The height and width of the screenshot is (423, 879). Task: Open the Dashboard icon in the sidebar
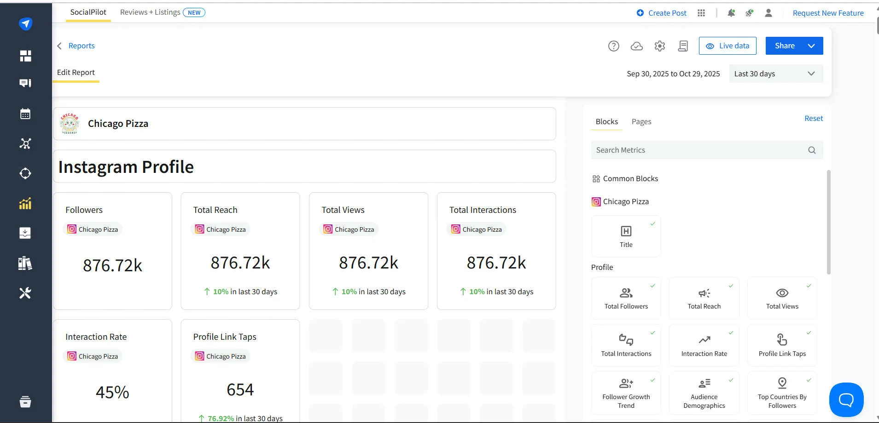25,55
